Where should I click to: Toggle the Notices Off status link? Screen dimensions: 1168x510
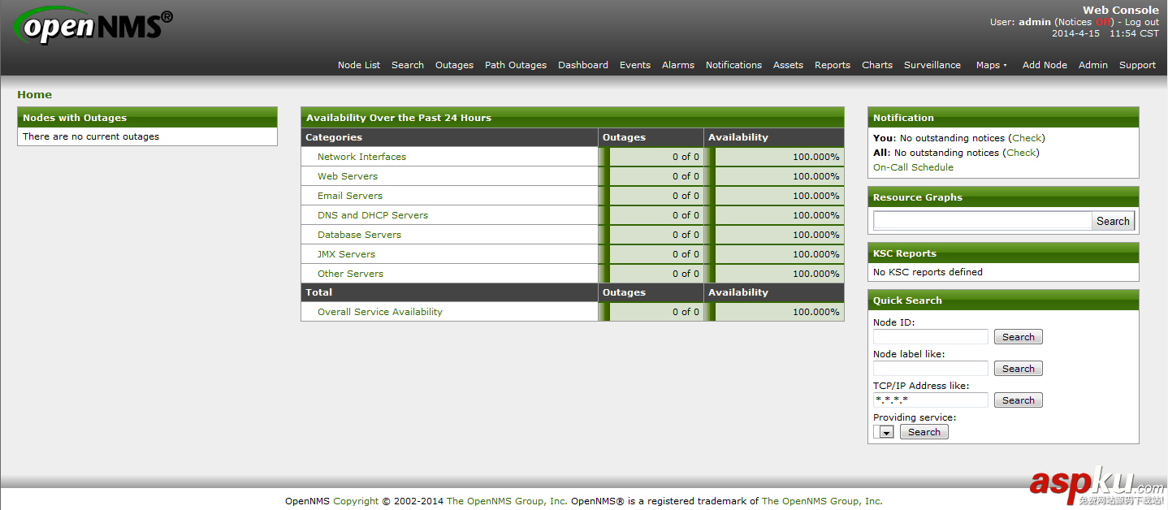click(x=1103, y=22)
